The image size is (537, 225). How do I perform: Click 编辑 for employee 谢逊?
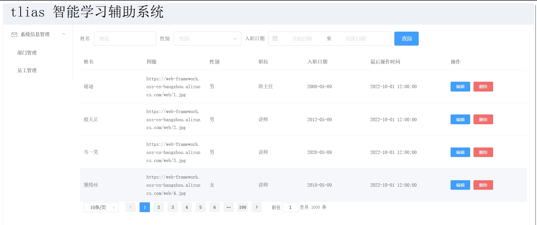[460, 87]
